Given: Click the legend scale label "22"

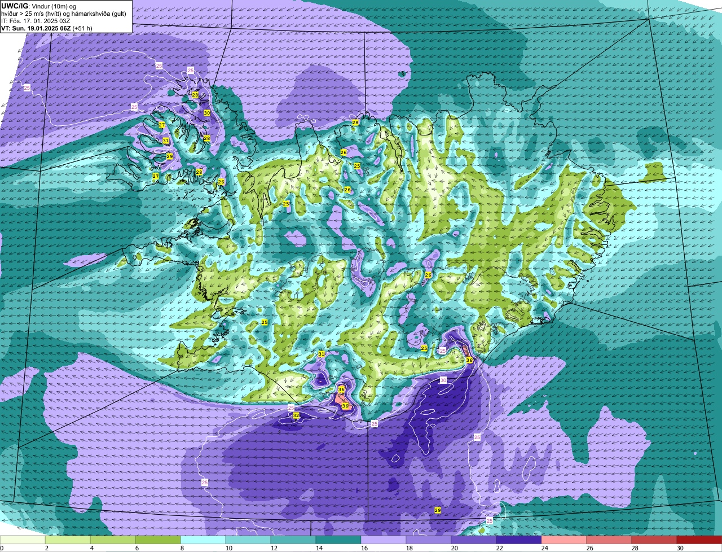Looking at the screenshot, I should pos(500,548).
